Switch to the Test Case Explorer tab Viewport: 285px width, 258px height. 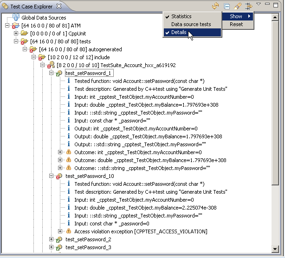tap(32, 7)
